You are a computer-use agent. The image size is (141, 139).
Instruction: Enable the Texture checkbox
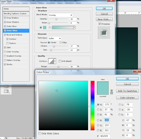click(x=7, y=43)
